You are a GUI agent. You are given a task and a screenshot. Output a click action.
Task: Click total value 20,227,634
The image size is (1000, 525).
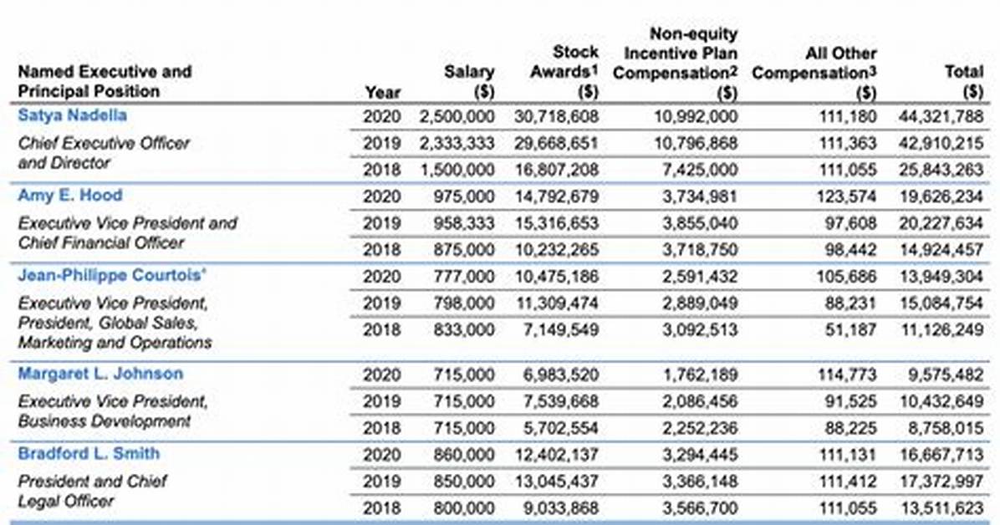click(941, 223)
